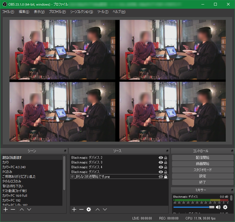The width and height of the screenshot is (235, 222).
Task: Undock the ソース panel
Action: [x=167, y=151]
